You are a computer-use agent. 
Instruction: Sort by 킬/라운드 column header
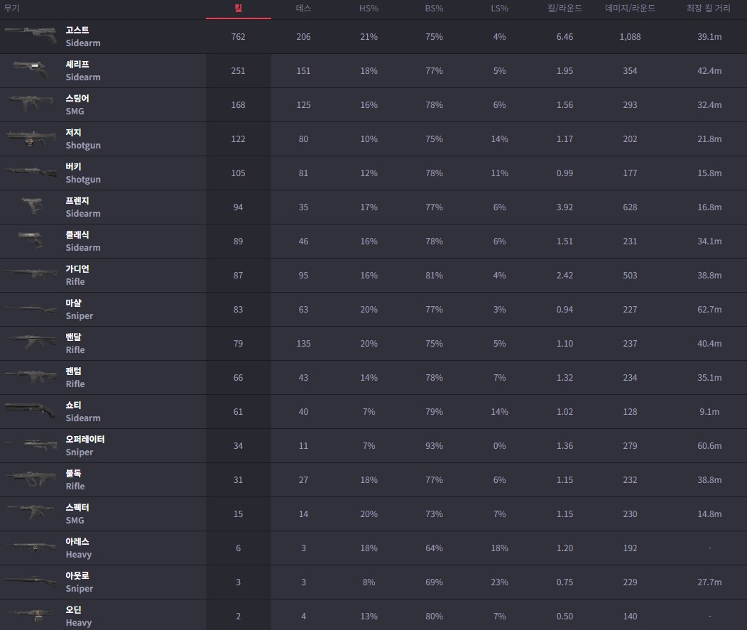(x=565, y=8)
